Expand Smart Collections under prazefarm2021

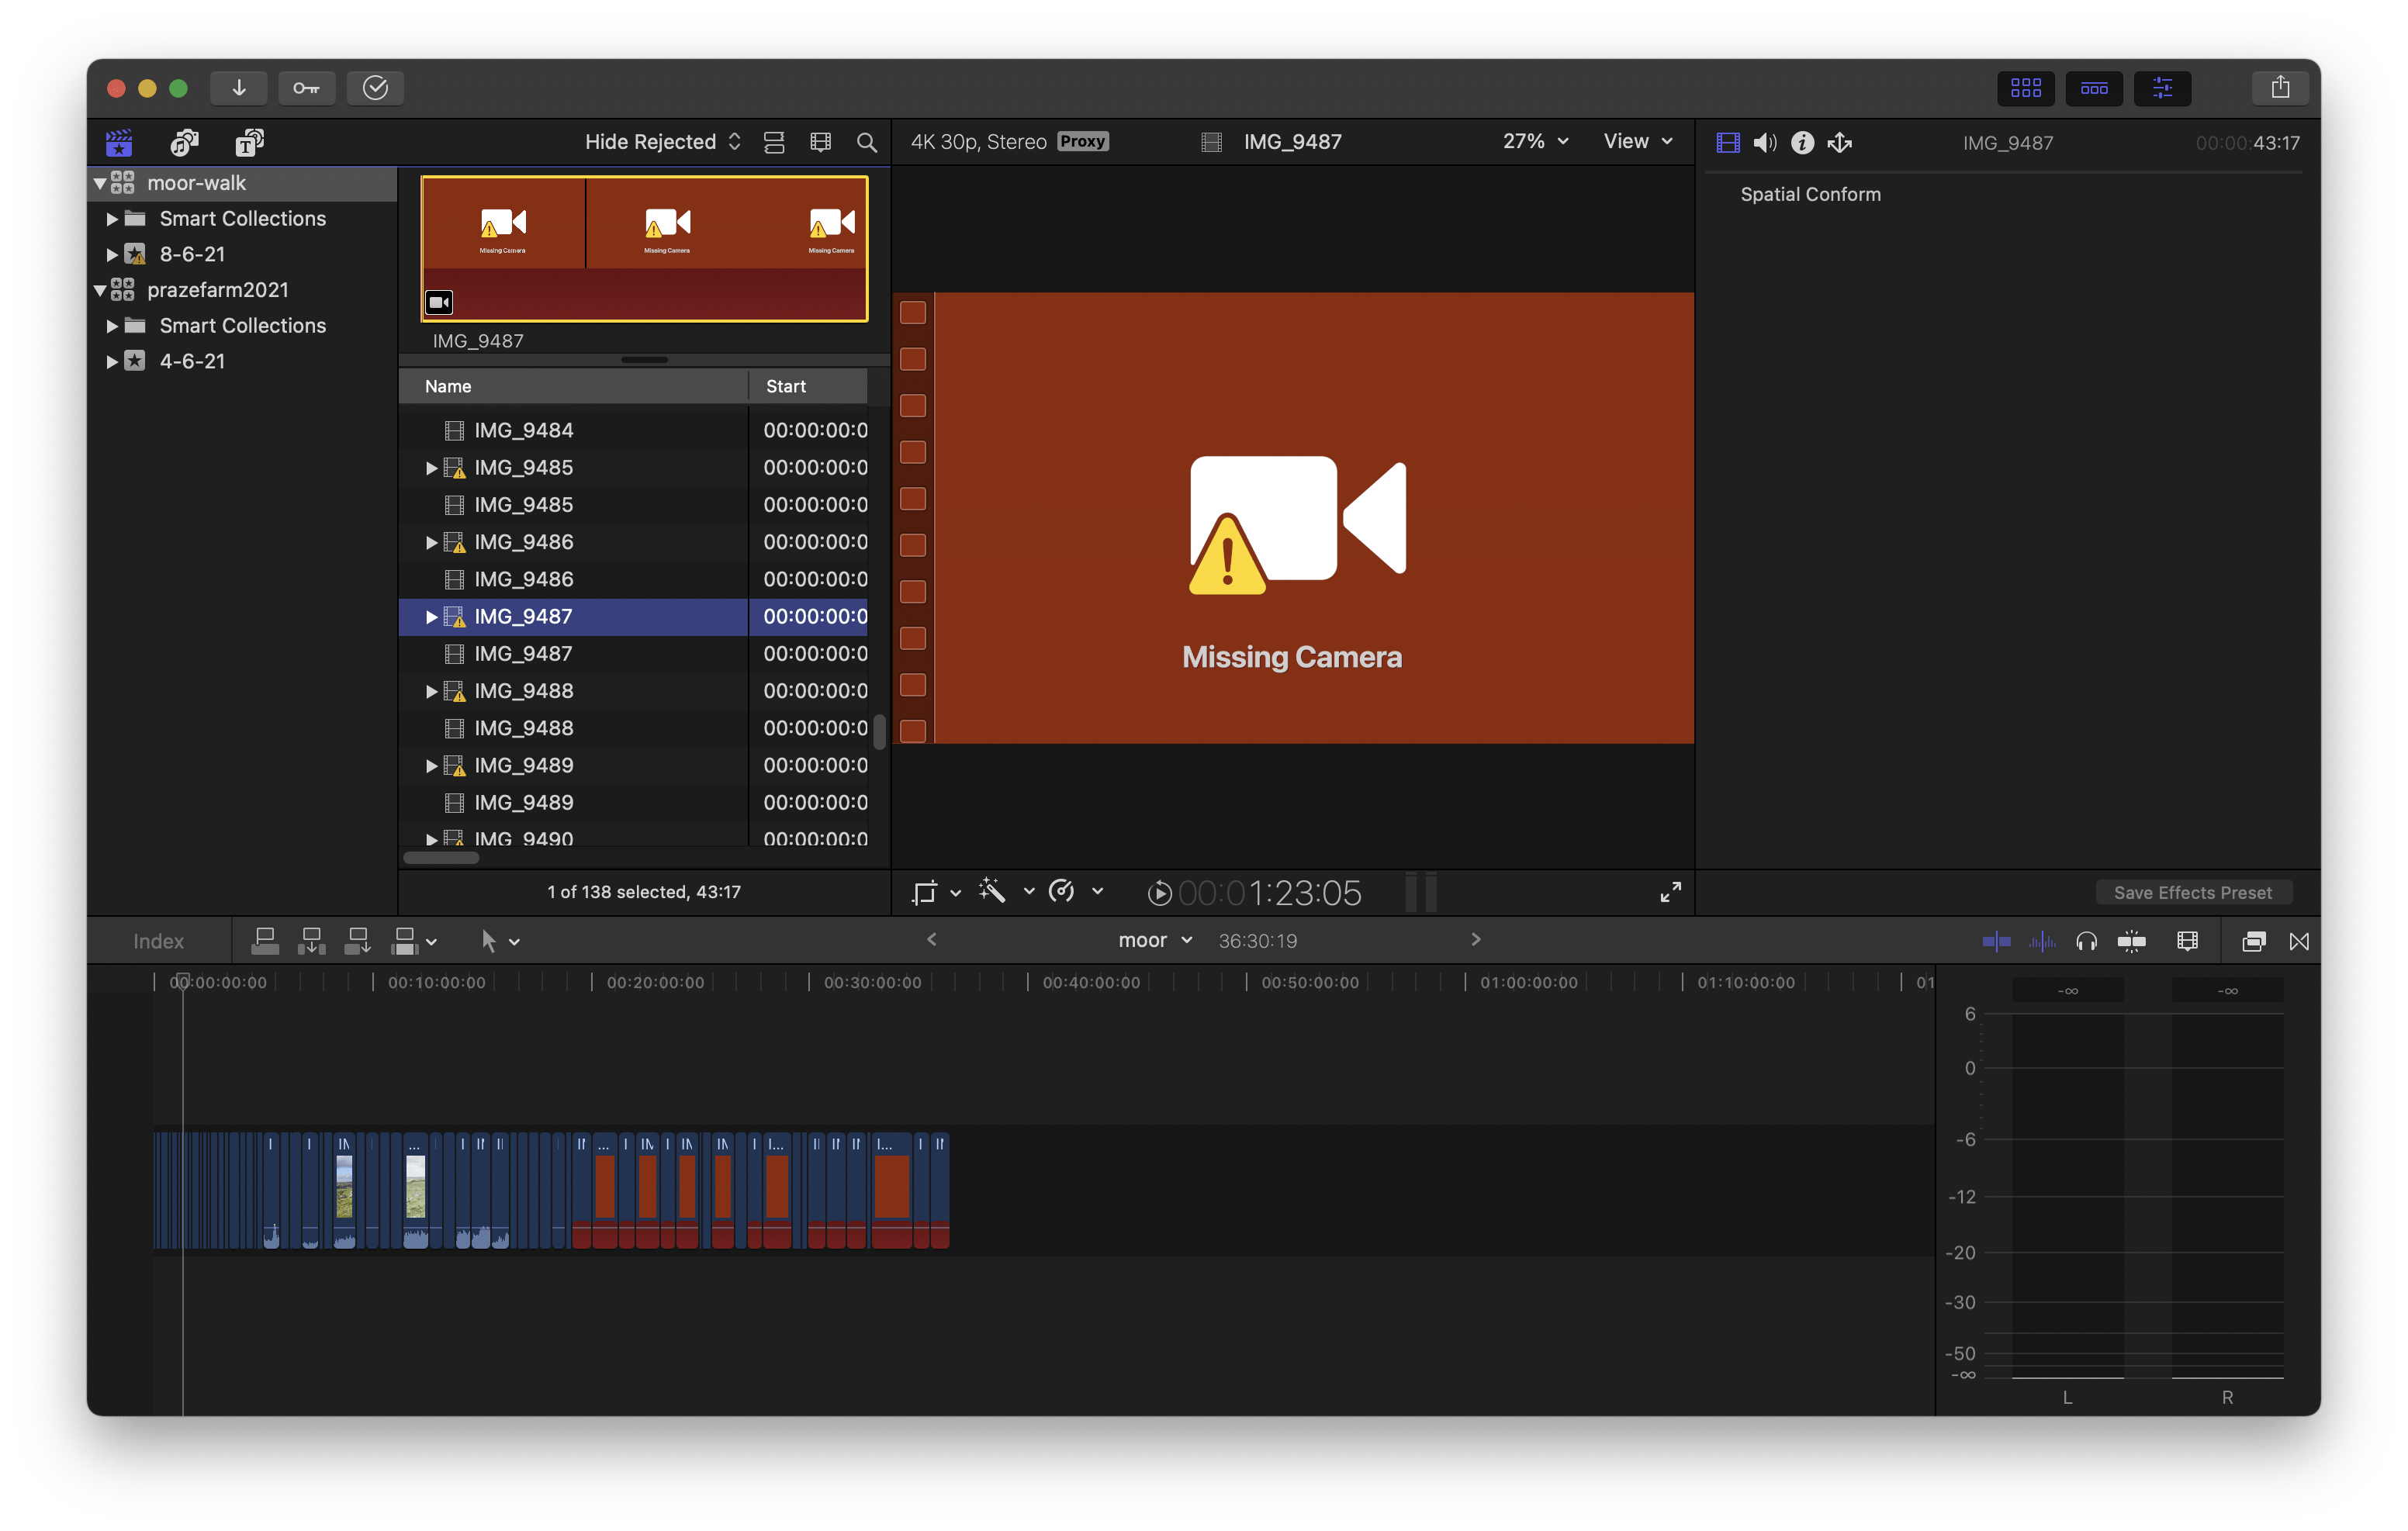point(112,326)
